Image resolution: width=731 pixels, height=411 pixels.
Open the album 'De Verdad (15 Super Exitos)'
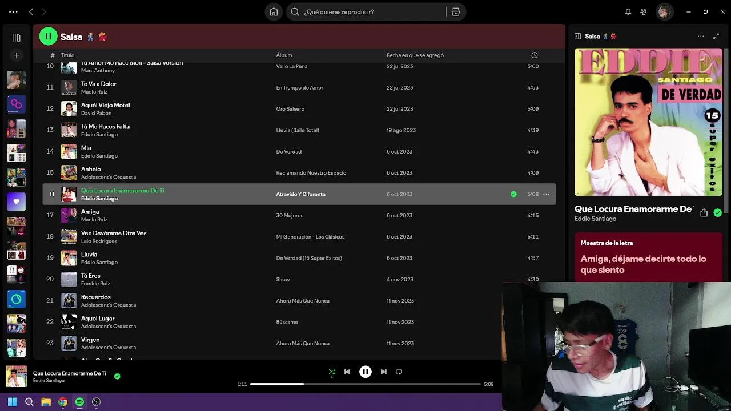point(309,258)
